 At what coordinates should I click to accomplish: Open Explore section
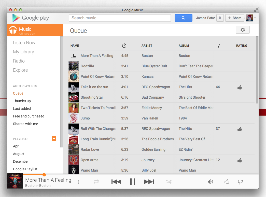point(20,70)
